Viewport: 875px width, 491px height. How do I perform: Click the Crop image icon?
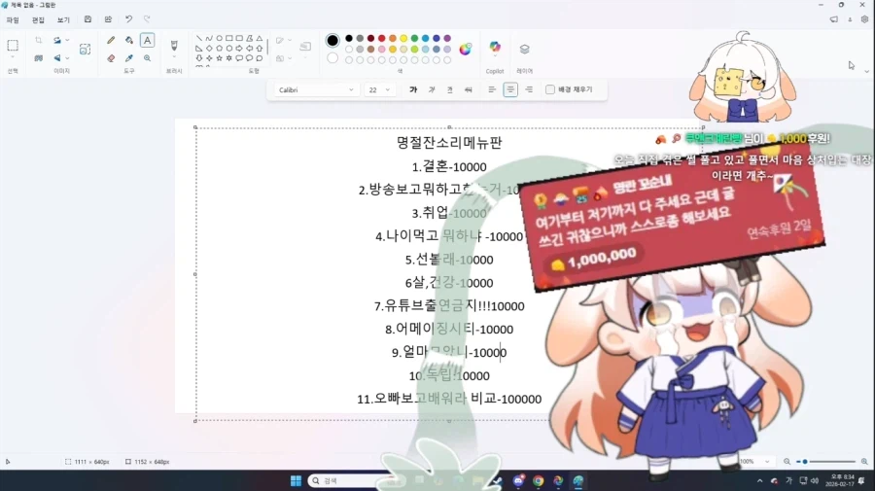tap(39, 40)
